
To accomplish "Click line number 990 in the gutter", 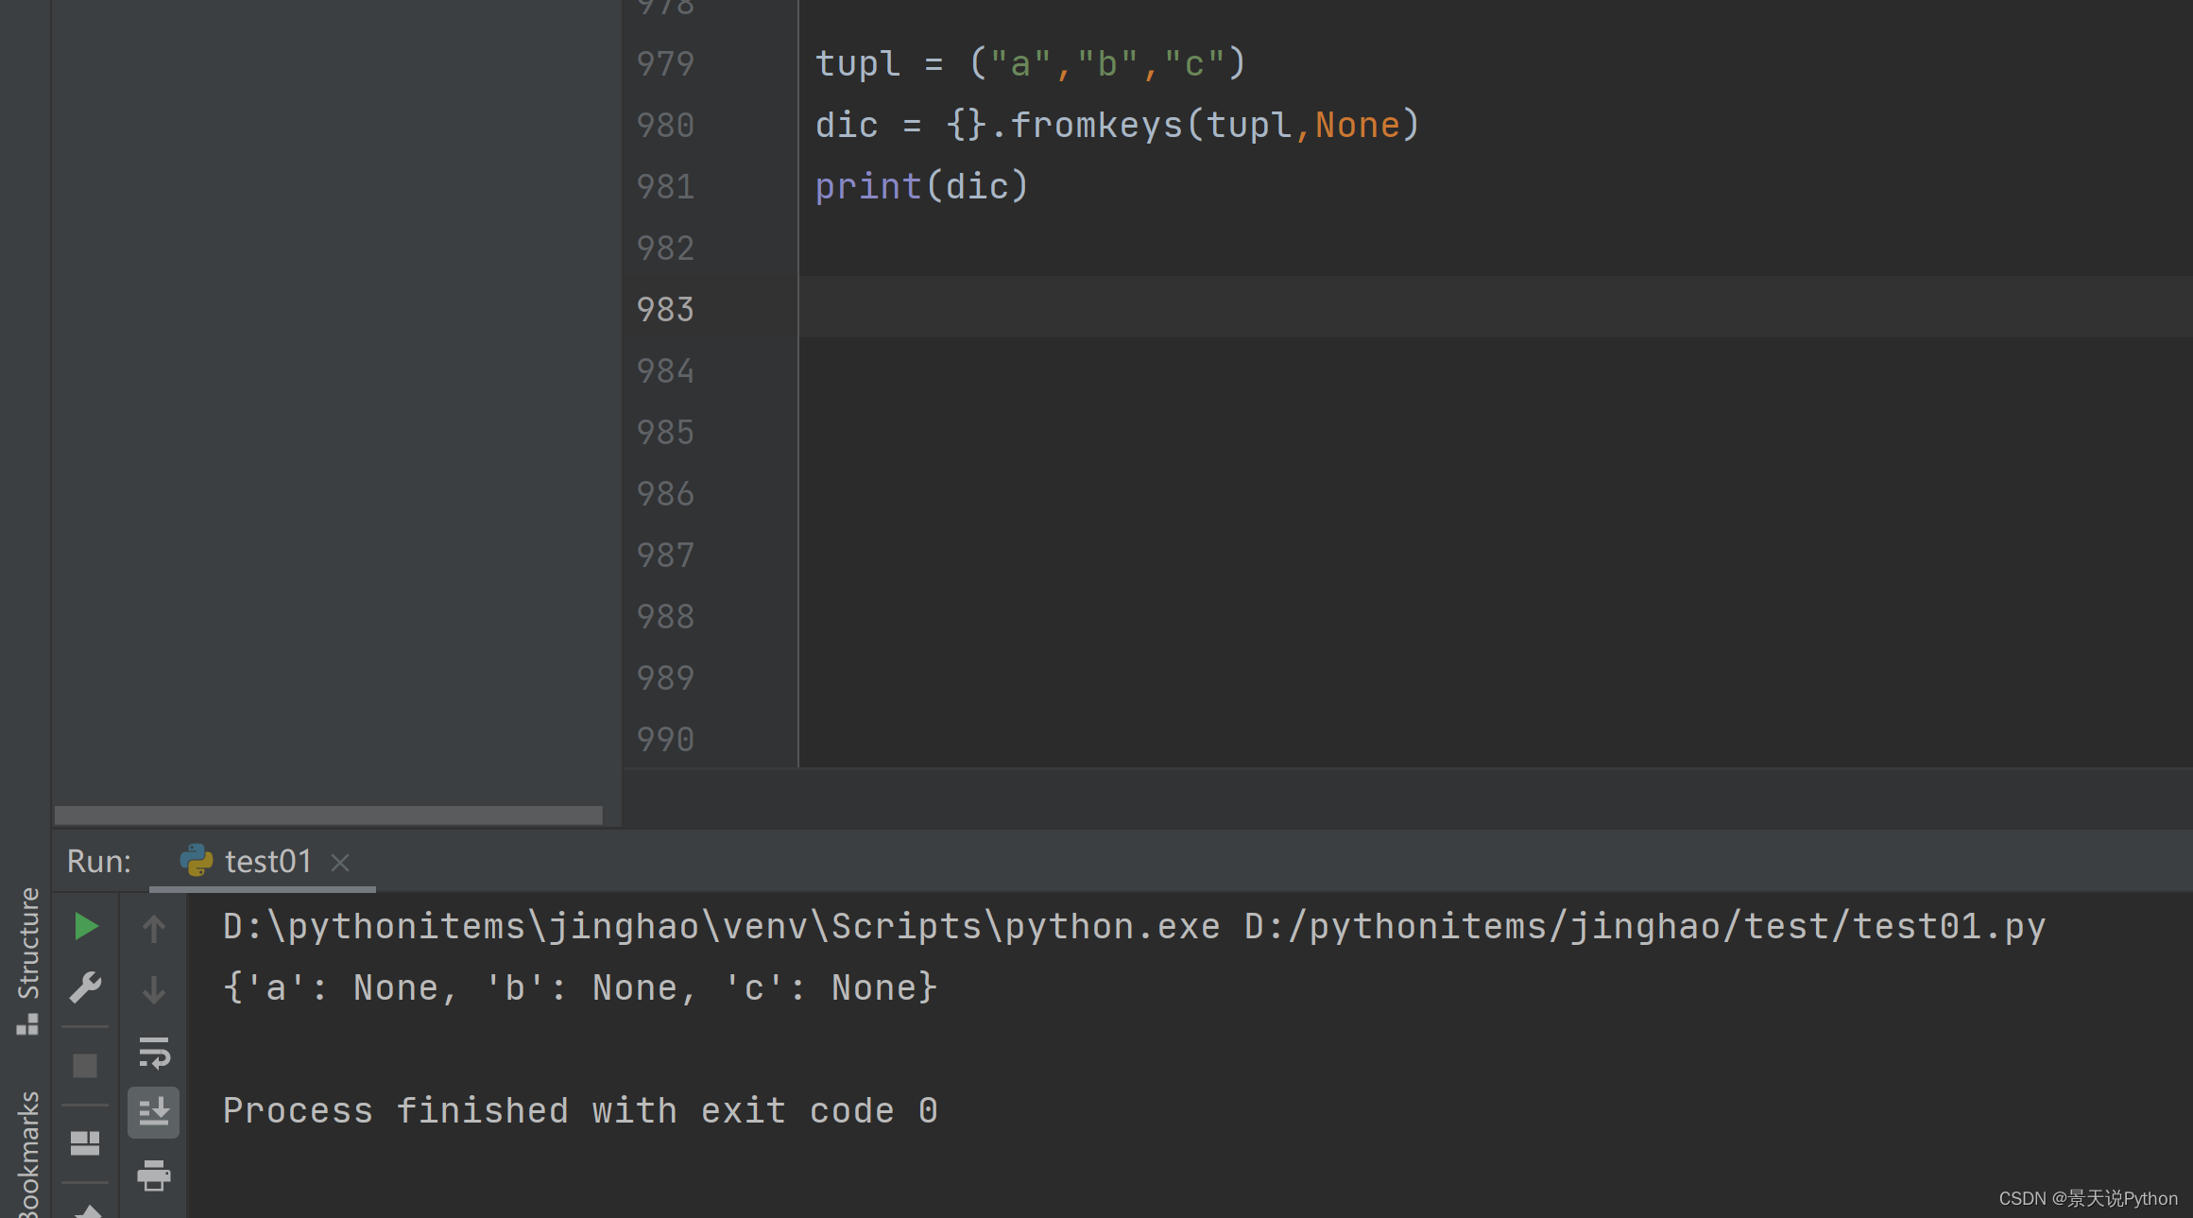I will pos(665,739).
